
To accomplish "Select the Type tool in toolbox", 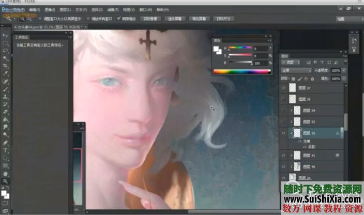I will point(5,150).
